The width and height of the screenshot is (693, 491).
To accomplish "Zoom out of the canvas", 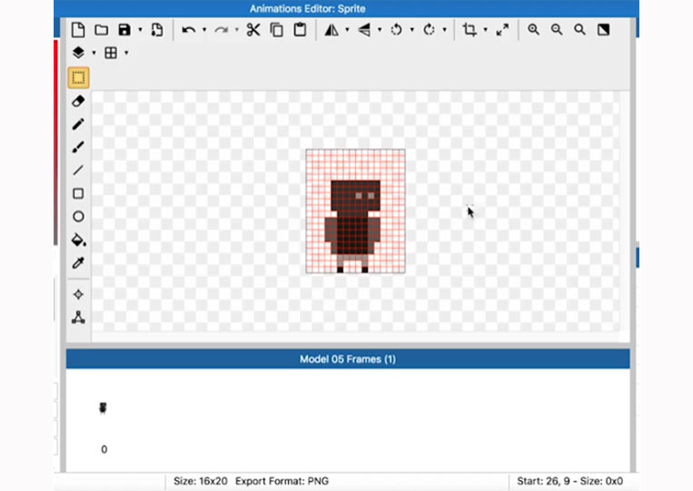I will 557,30.
